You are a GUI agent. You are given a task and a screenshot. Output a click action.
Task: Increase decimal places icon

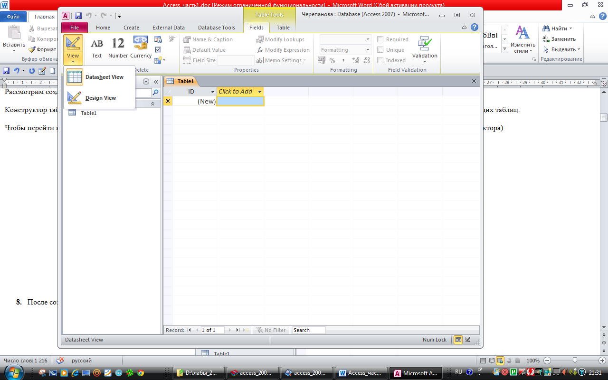pyautogui.click(x=356, y=60)
